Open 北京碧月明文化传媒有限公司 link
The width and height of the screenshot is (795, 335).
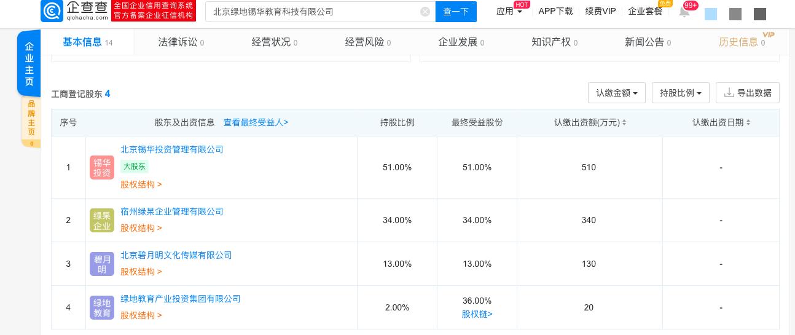coord(176,255)
